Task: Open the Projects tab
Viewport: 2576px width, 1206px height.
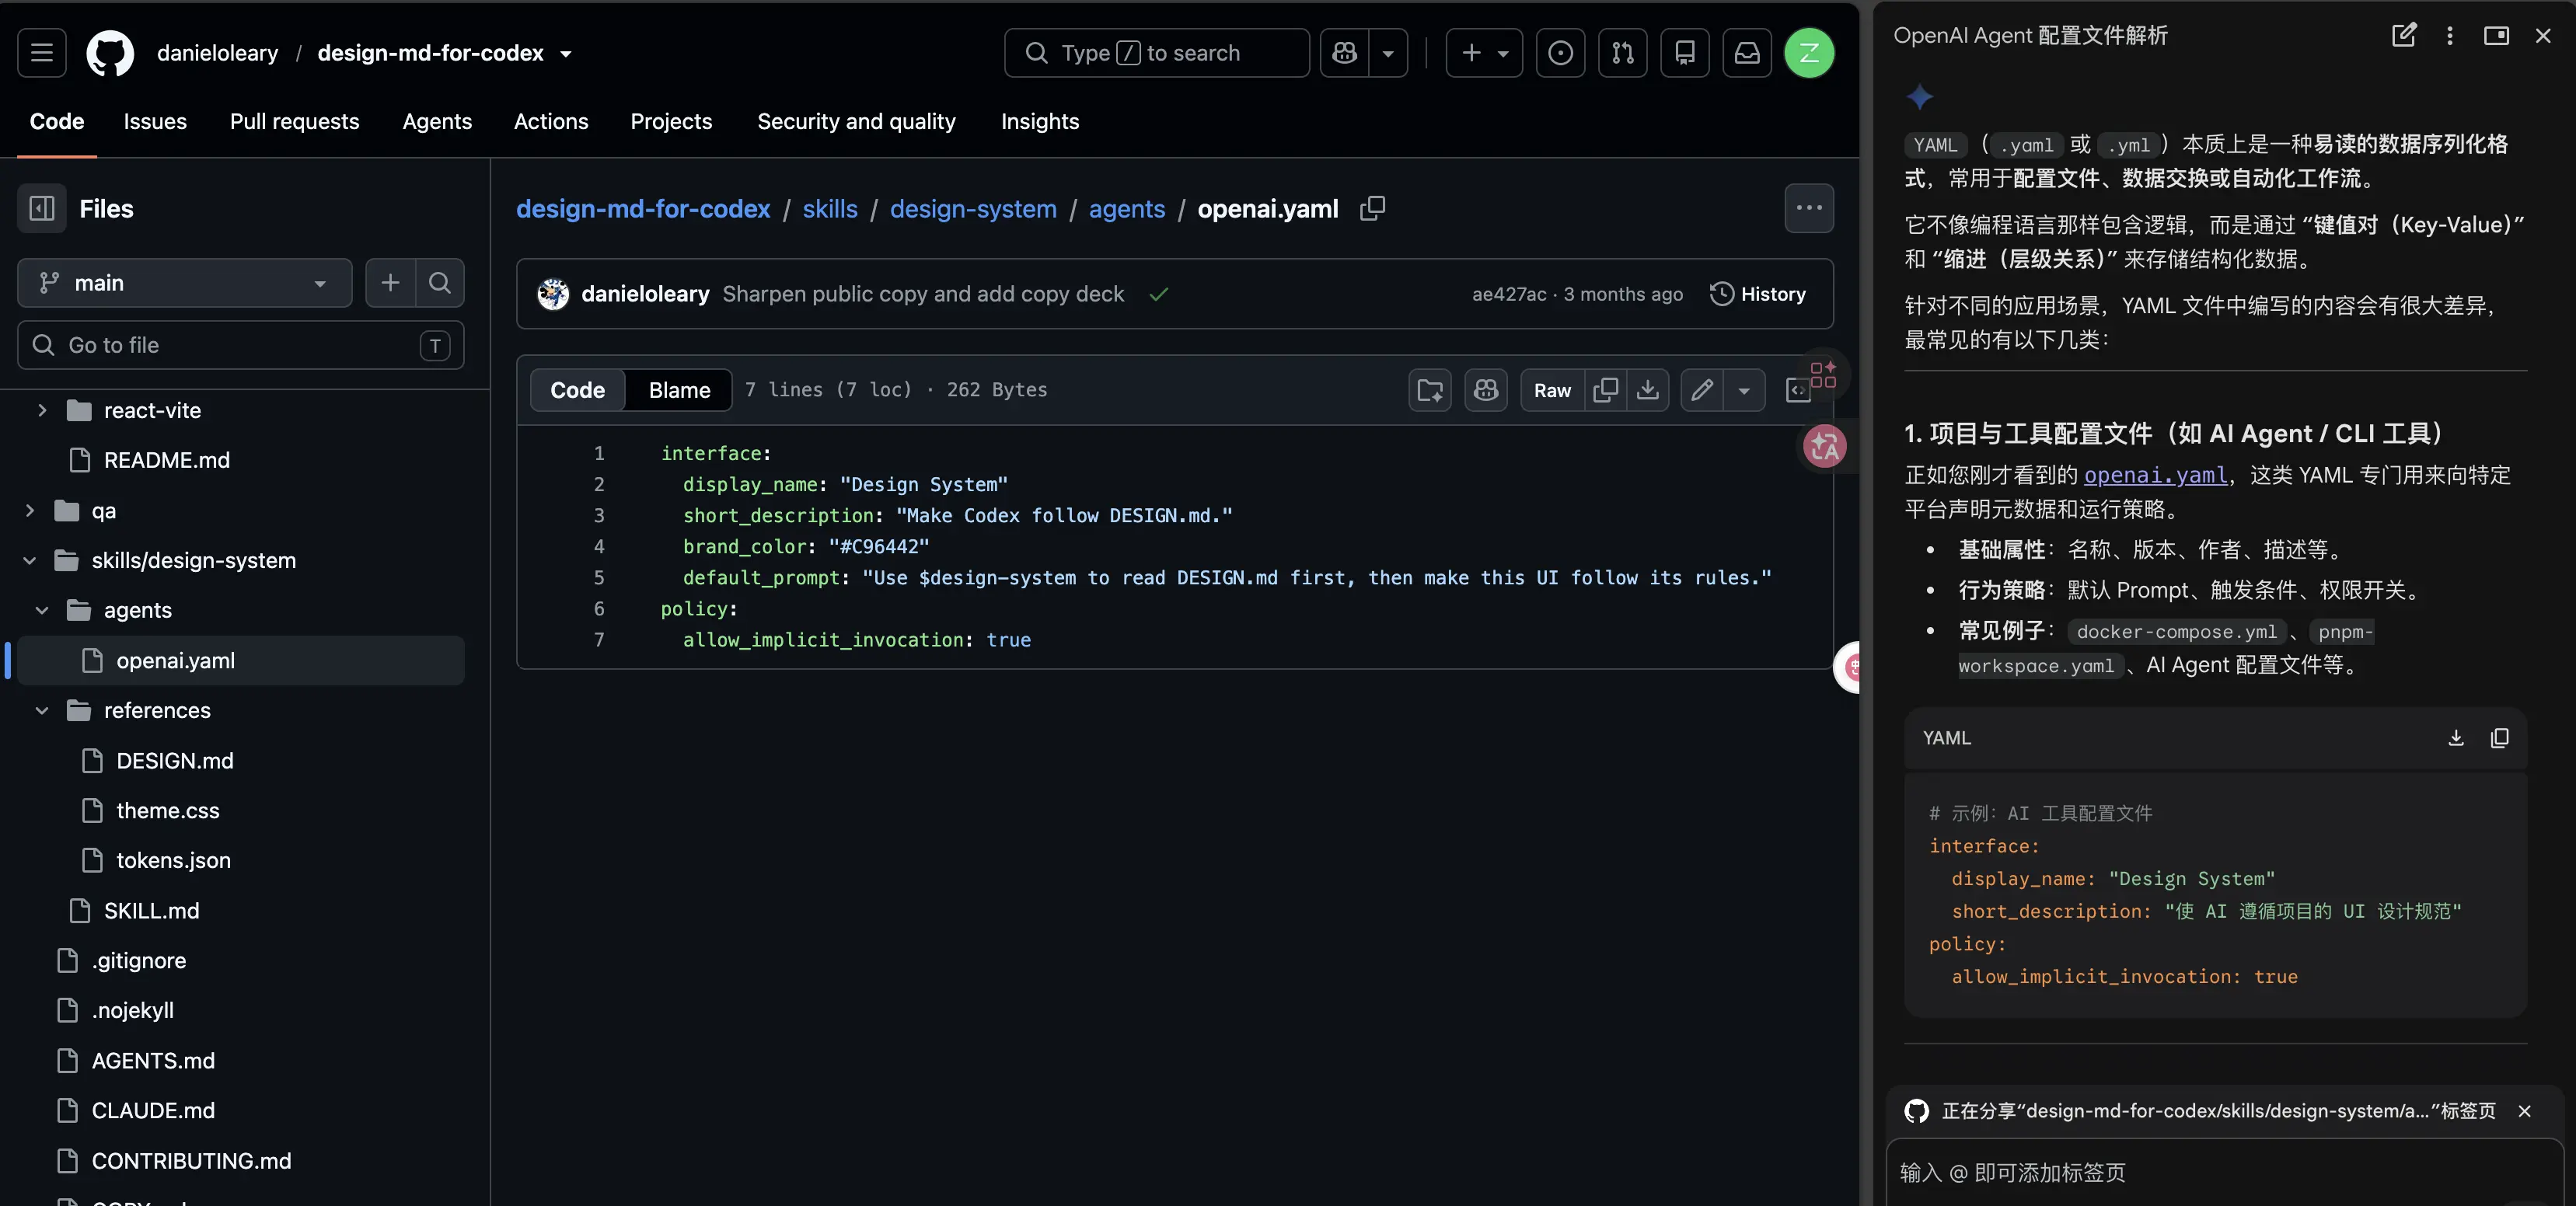Action: pos(671,121)
